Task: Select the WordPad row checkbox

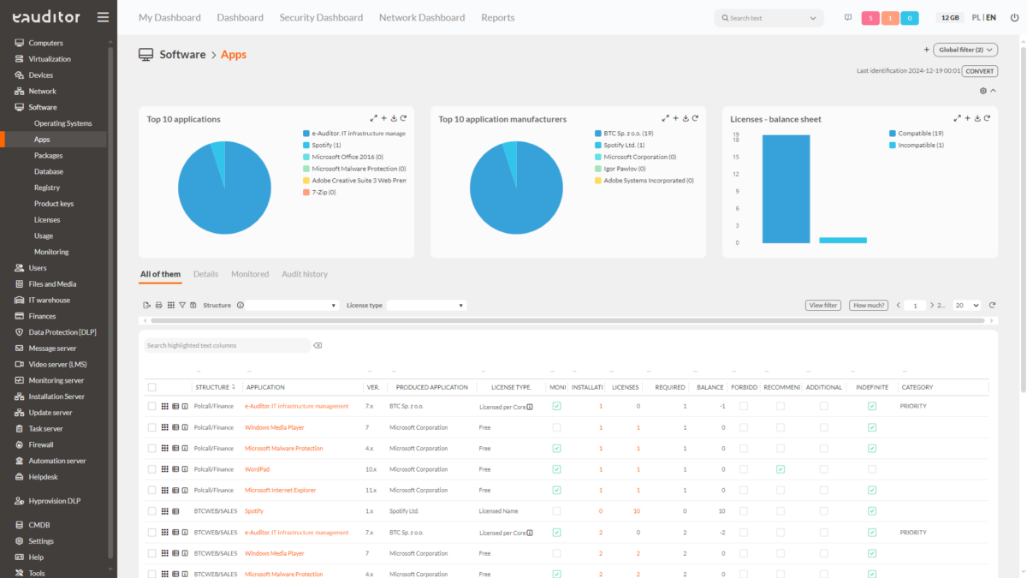Action: tap(152, 469)
